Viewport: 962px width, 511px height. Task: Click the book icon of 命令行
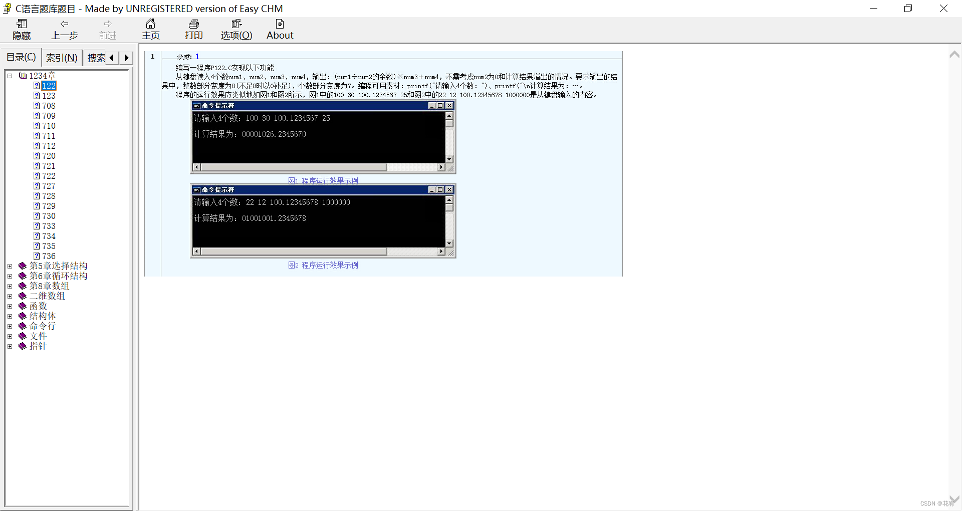[23, 326]
